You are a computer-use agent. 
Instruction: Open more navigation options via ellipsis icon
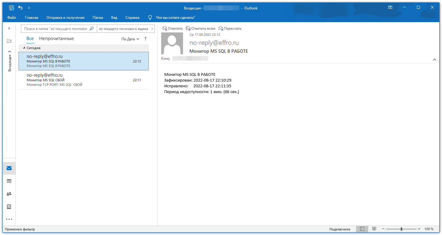9,219
